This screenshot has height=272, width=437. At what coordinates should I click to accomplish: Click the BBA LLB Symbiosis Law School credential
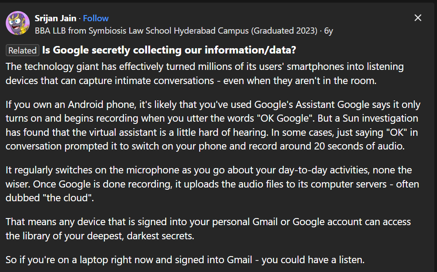pos(176,31)
